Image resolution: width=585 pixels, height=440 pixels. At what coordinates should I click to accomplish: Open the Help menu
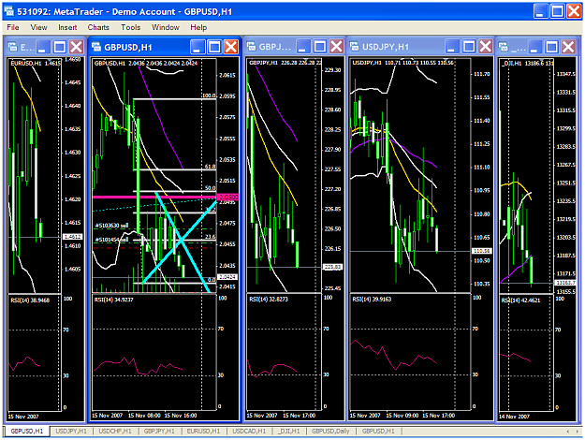pyautogui.click(x=198, y=27)
